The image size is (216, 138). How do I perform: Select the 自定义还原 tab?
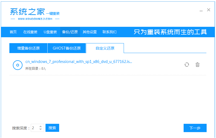pyautogui.click(x=105, y=48)
